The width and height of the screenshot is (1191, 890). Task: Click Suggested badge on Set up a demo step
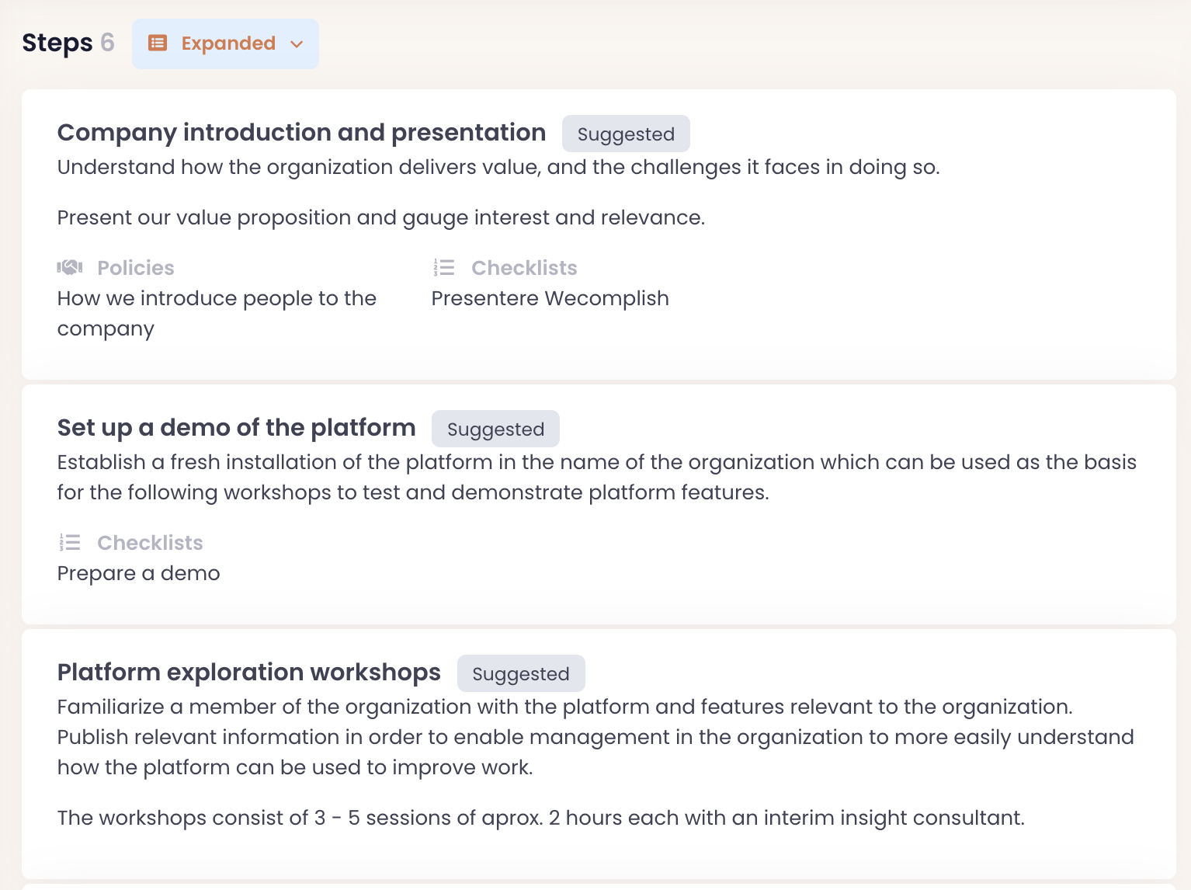495,429
